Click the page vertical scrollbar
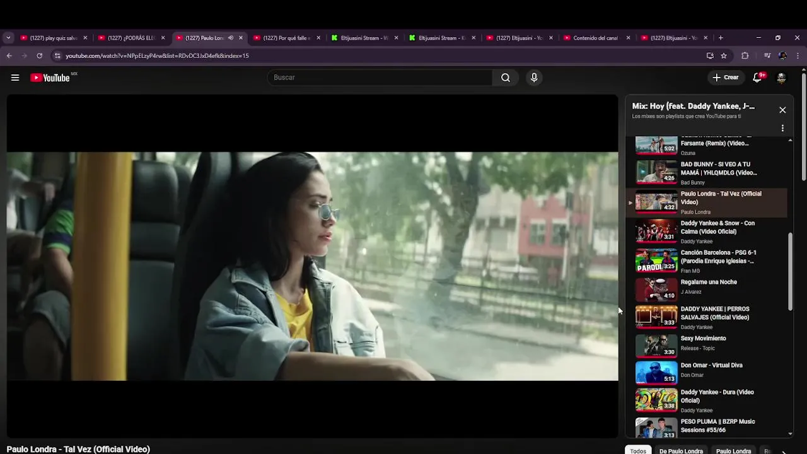 click(803, 126)
